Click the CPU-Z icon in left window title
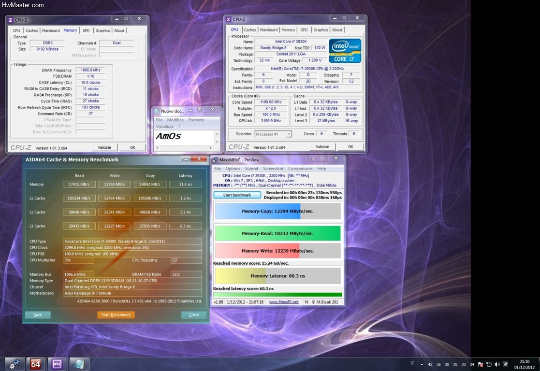Viewport: 540px width, 371px height. click(x=10, y=20)
